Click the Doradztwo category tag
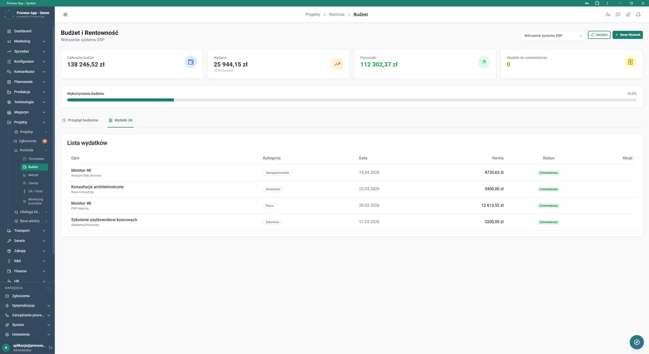Image resolution: width=649 pixels, height=354 pixels. click(x=273, y=189)
